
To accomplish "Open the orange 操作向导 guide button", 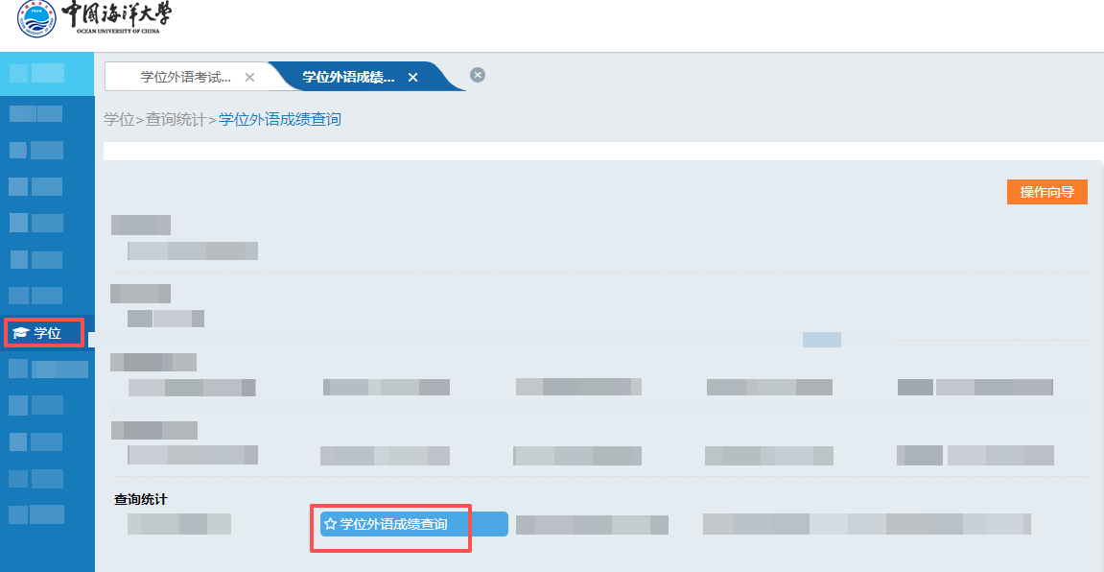I will [1047, 192].
